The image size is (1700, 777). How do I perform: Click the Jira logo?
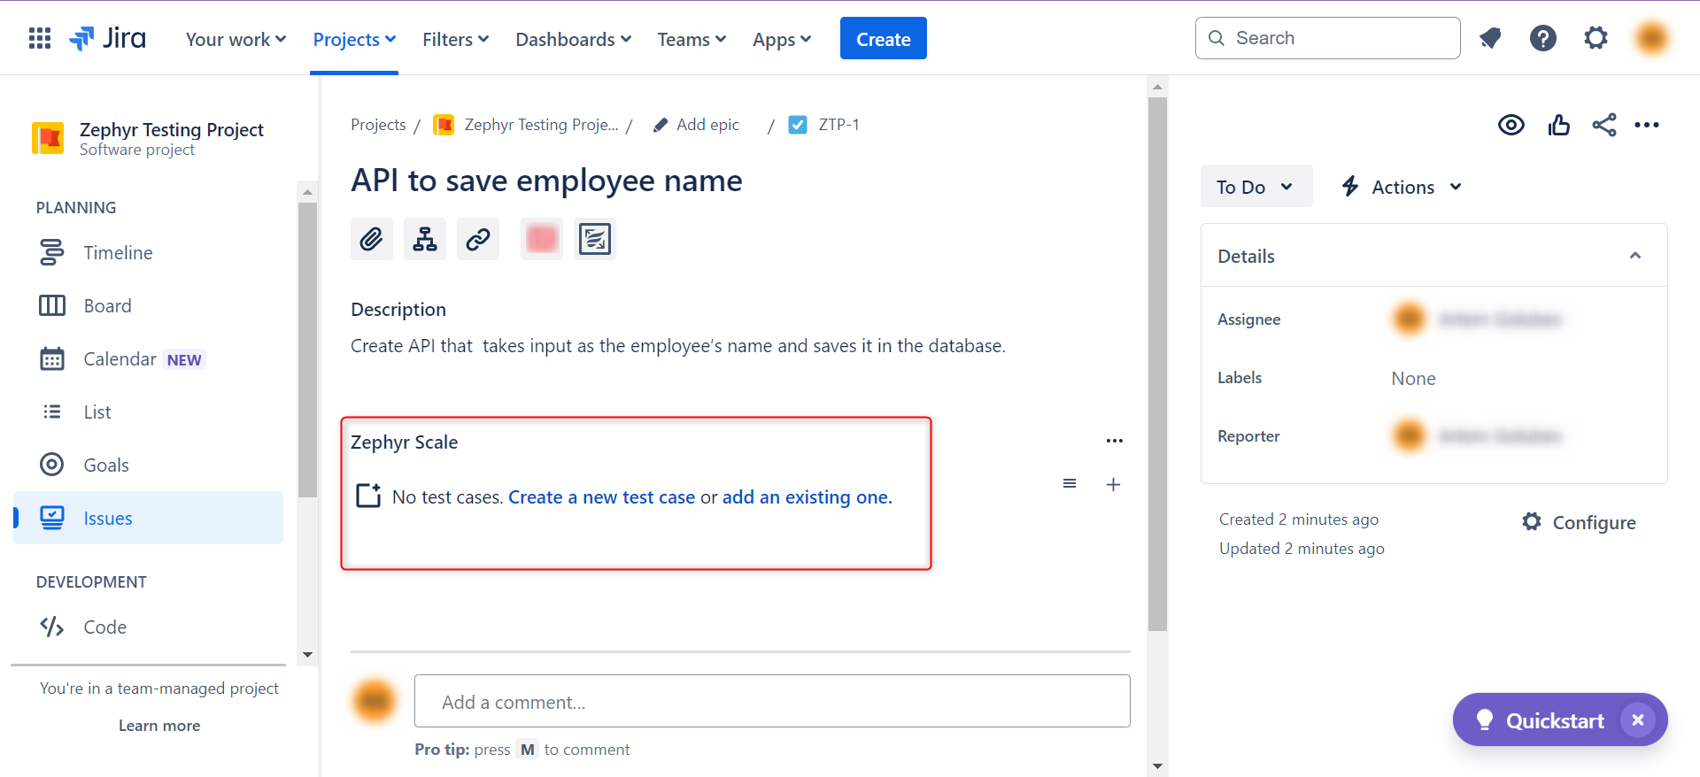[107, 38]
